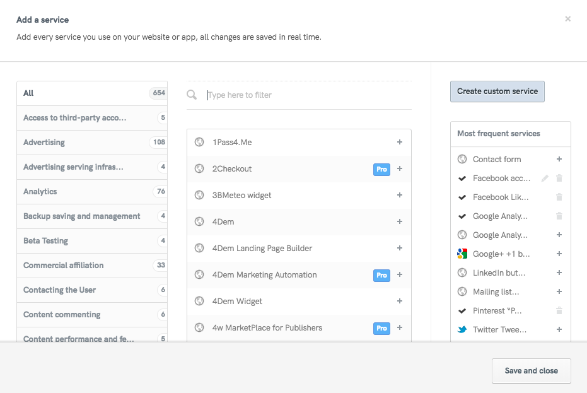Focus the Type here to filter field

(x=309, y=95)
